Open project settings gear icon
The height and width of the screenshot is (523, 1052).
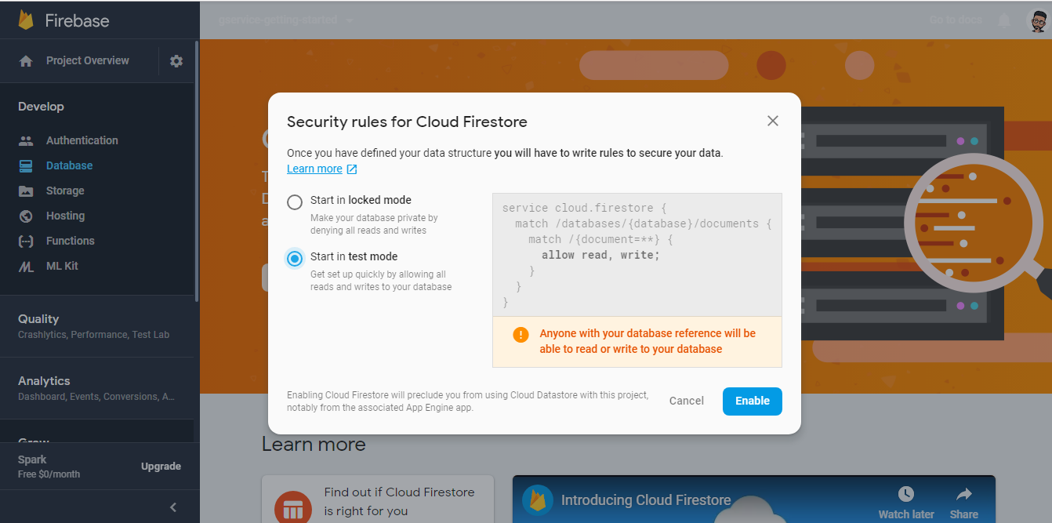[x=176, y=61]
